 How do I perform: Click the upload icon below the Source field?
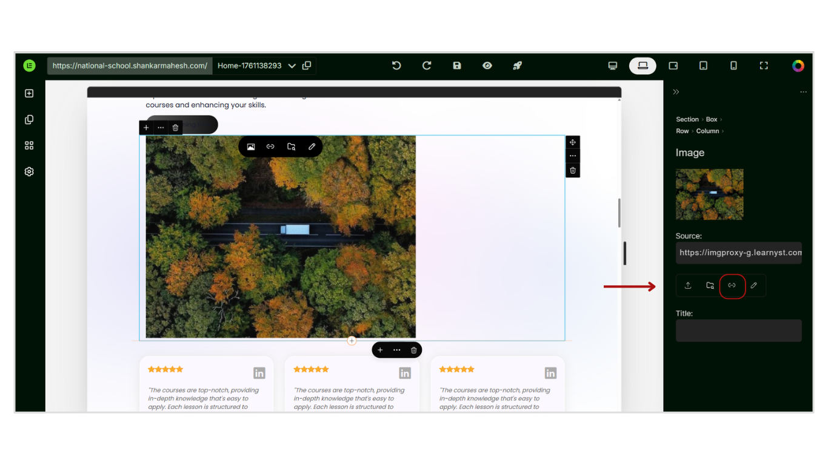tap(688, 285)
